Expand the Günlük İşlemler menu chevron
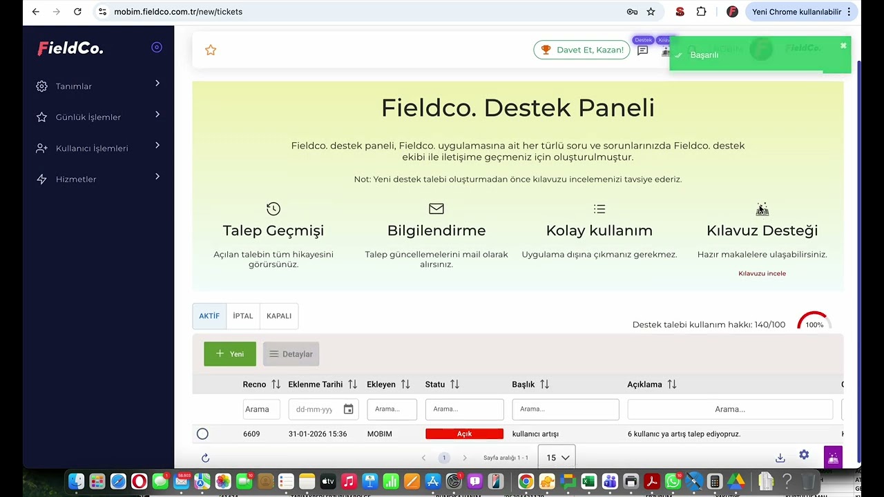884x497 pixels. point(157,115)
